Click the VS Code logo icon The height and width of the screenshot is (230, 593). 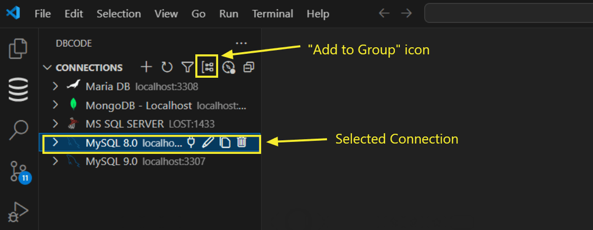point(13,14)
